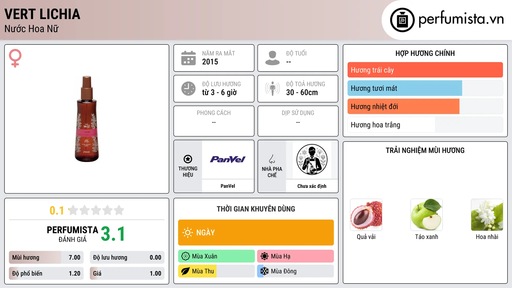
Task: Click the VERT LICHIA title
Action: click(x=42, y=14)
